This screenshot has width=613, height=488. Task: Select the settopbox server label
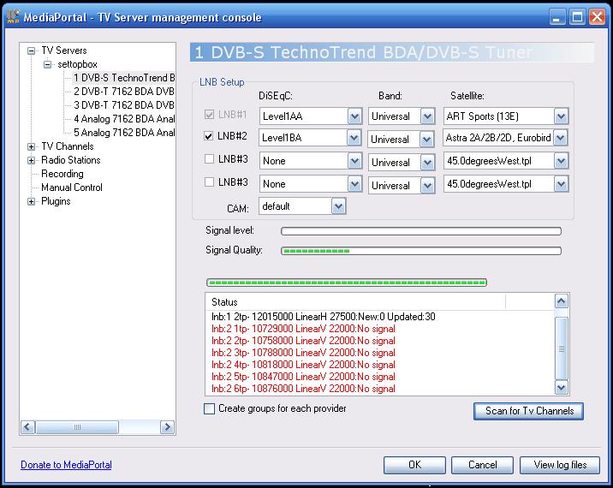[x=77, y=64]
